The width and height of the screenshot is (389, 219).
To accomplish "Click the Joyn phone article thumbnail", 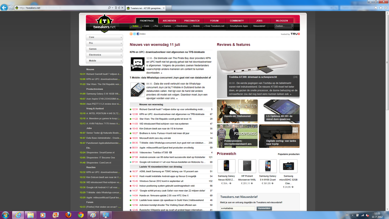I will (138, 90).
